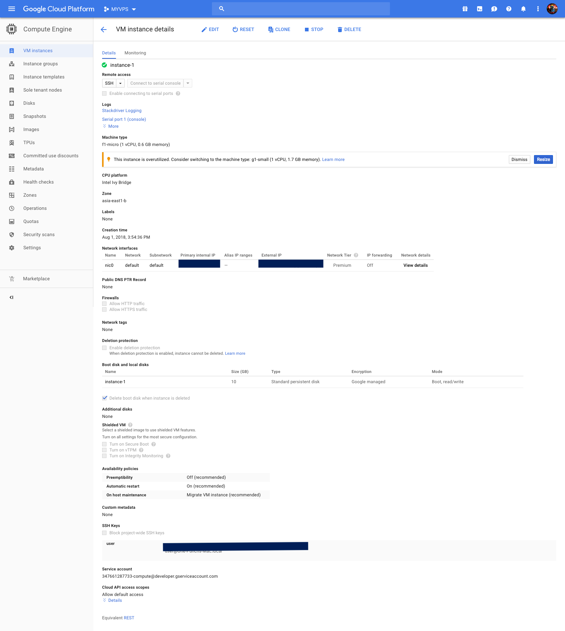Open the hamburger navigation menu
Viewport: 565px width, 631px height.
pos(12,9)
